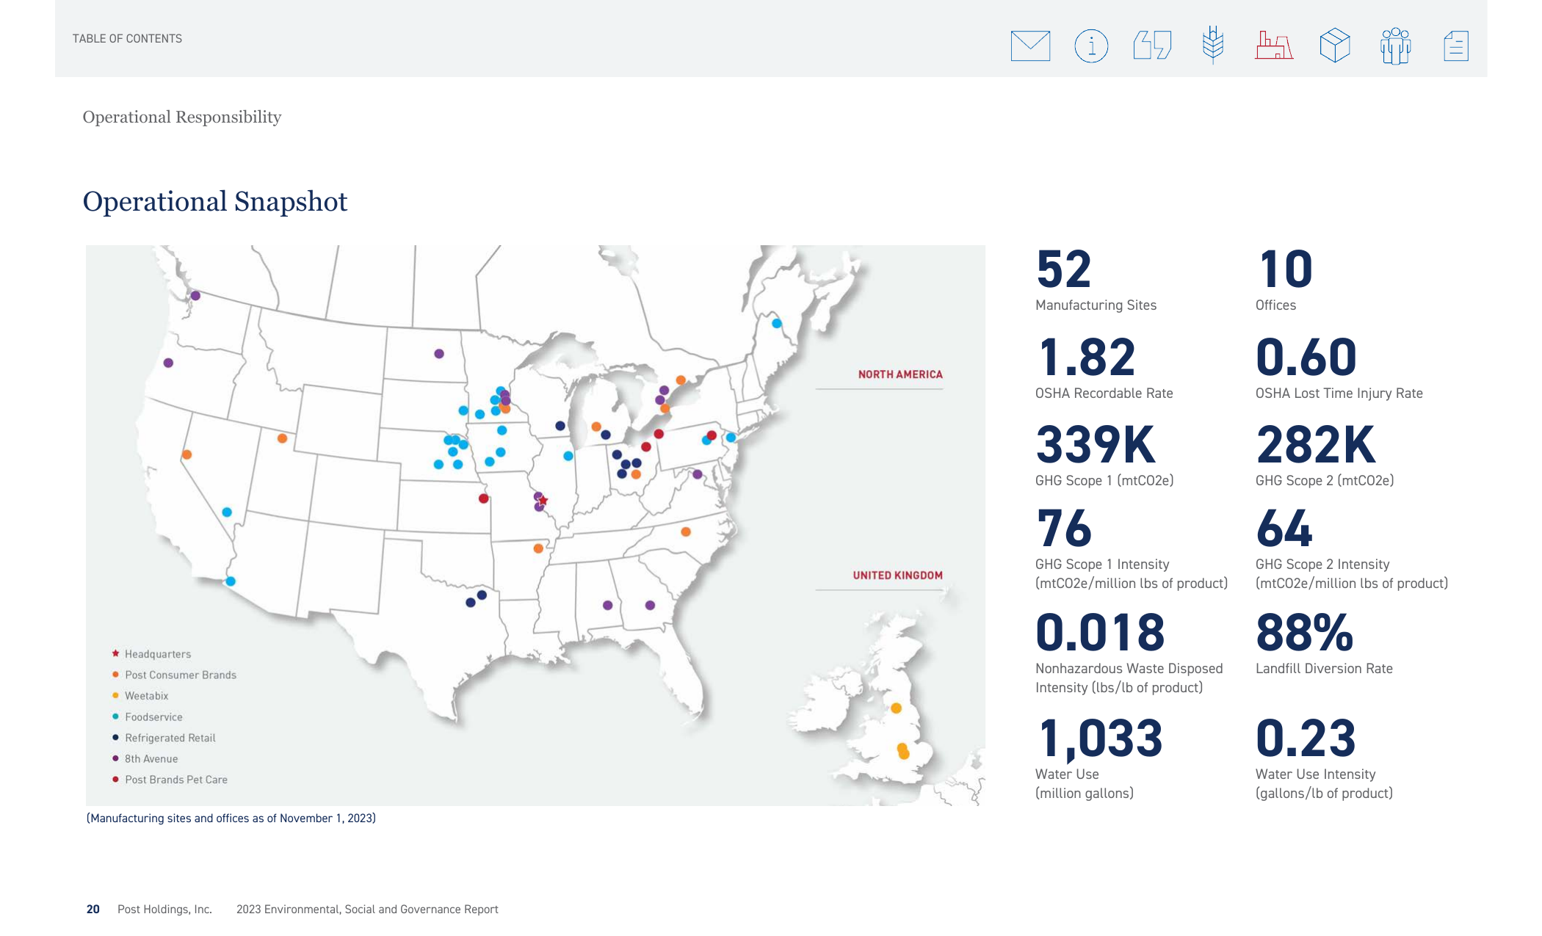The width and height of the screenshot is (1542, 936).
Task: Click the '282K' GHG Scope 2 value
Action: (1316, 445)
